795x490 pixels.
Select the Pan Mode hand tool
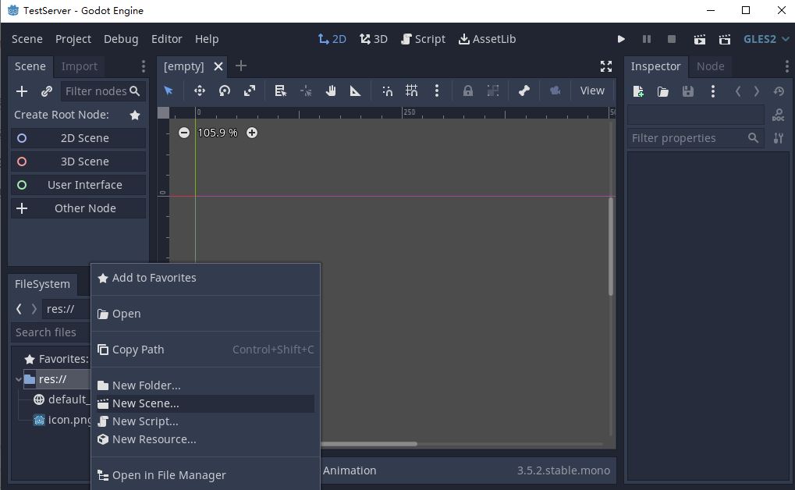click(331, 91)
